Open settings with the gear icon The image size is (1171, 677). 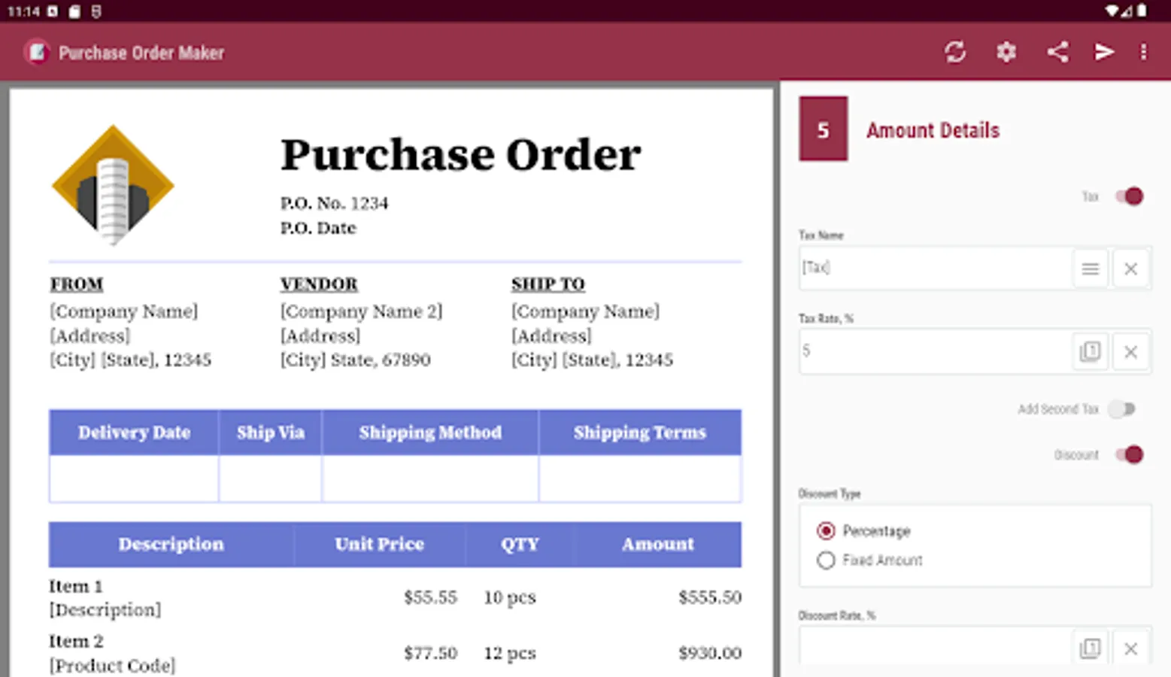pos(1006,52)
